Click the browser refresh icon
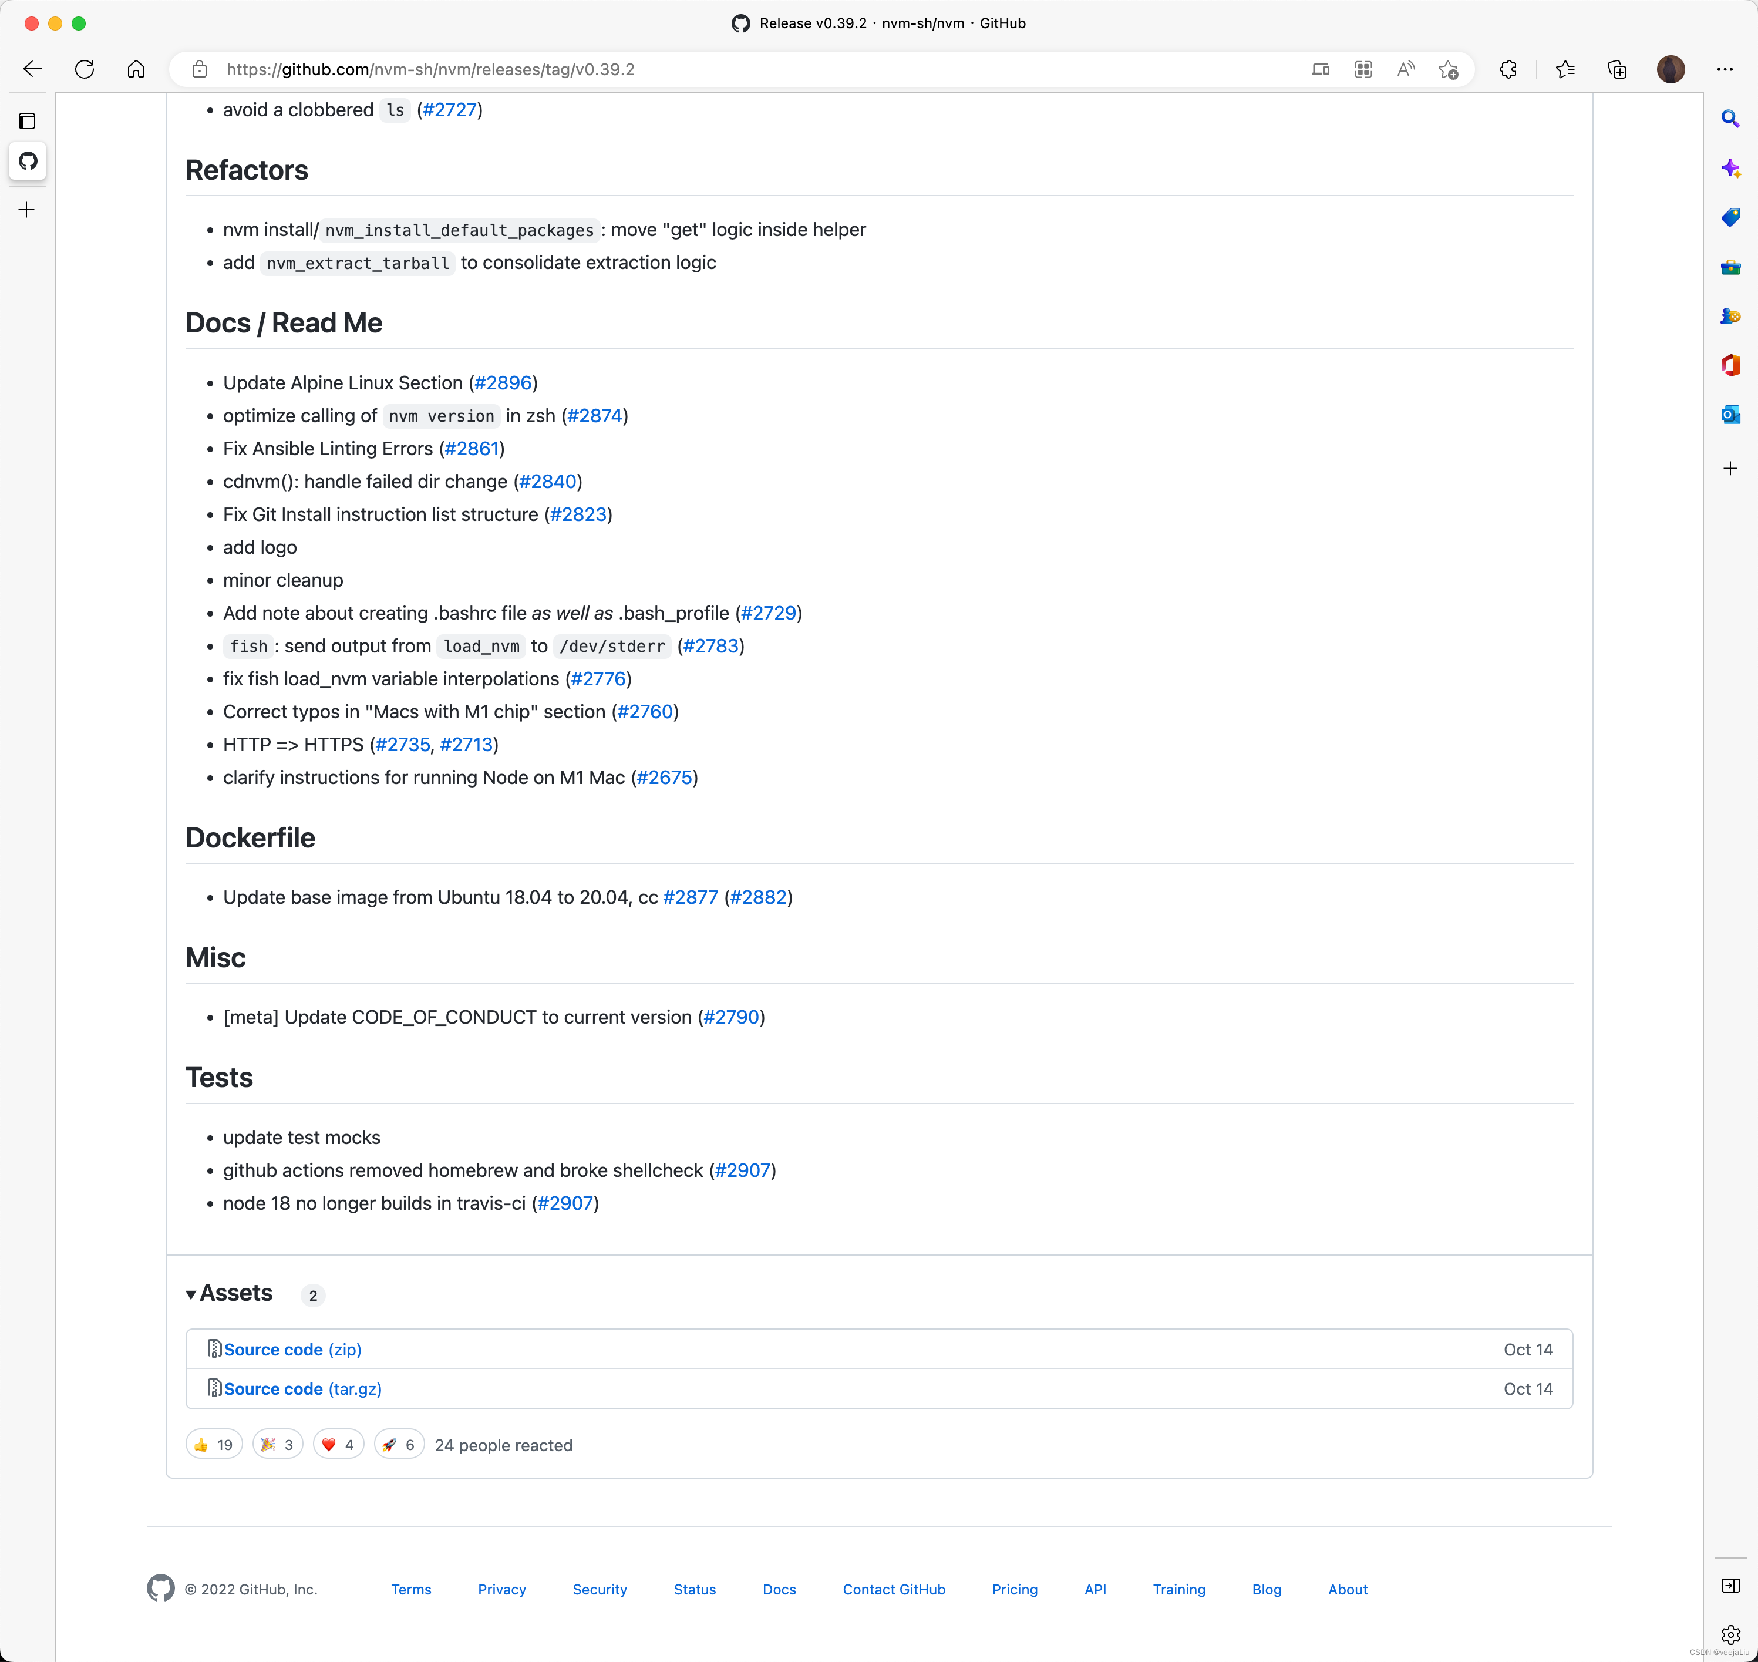 click(85, 69)
